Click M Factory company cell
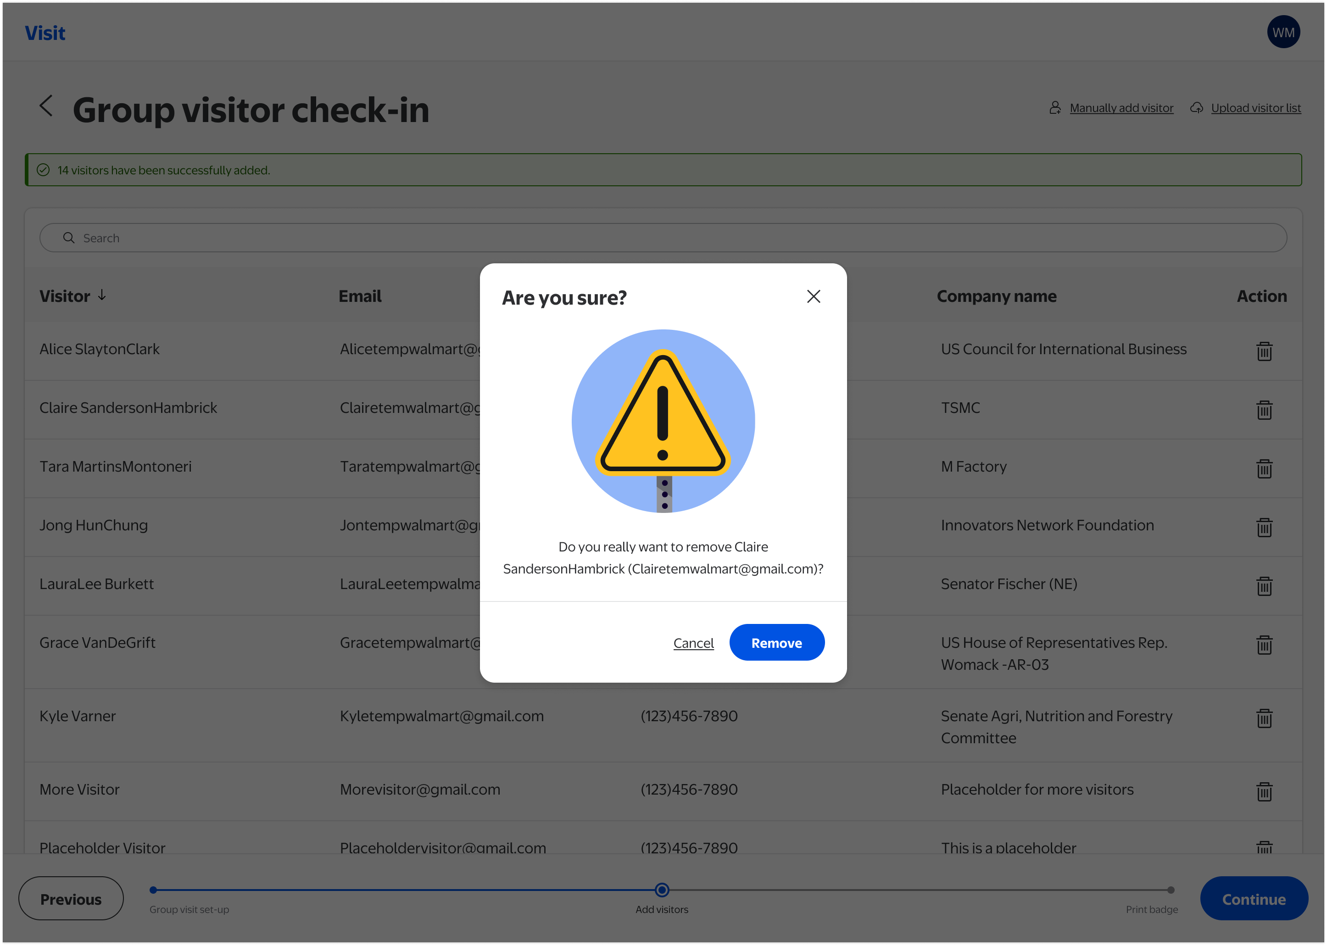Viewport: 1327px width, 946px height. pos(973,467)
